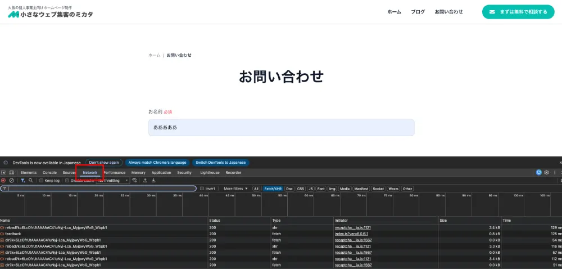The image size is (562, 269).
Task: Toggle the Manifest type filter
Action: point(361,189)
